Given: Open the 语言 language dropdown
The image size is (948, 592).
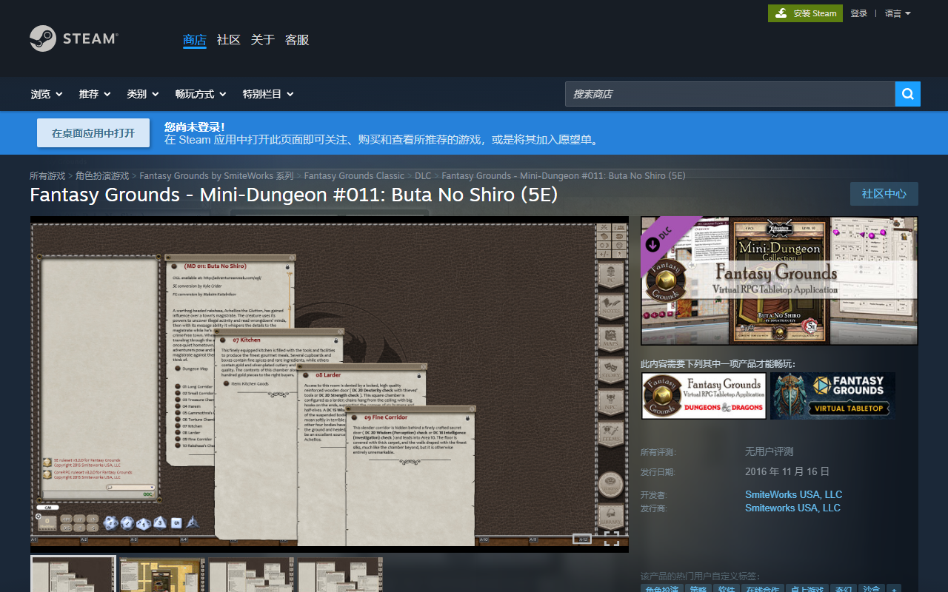Looking at the screenshot, I should click(898, 13).
